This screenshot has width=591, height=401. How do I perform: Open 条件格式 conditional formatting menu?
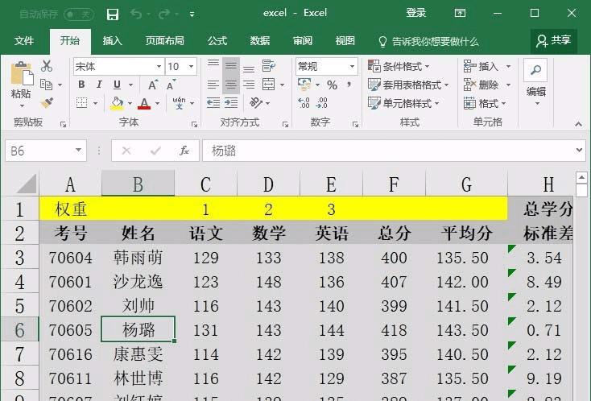pos(399,66)
